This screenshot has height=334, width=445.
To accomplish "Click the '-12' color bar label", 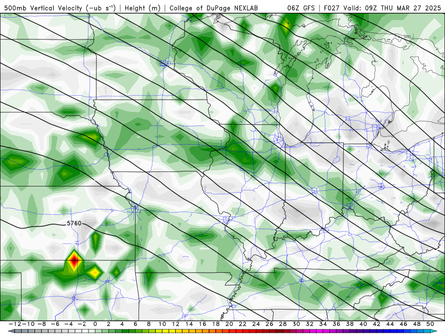I will pos(15,324).
